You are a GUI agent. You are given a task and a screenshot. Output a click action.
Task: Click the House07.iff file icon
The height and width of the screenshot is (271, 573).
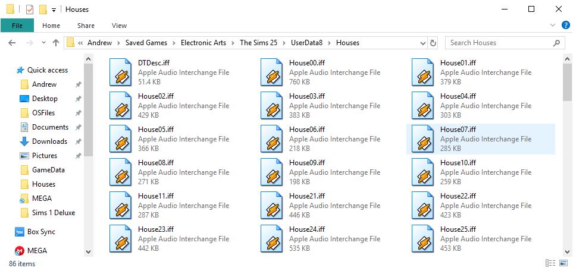point(423,139)
